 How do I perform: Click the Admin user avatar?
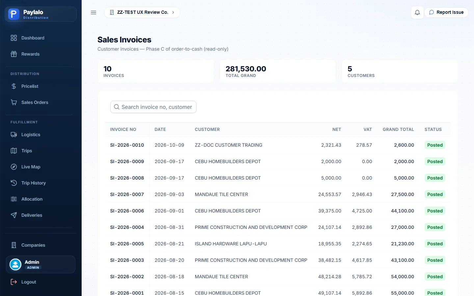pyautogui.click(x=15, y=264)
